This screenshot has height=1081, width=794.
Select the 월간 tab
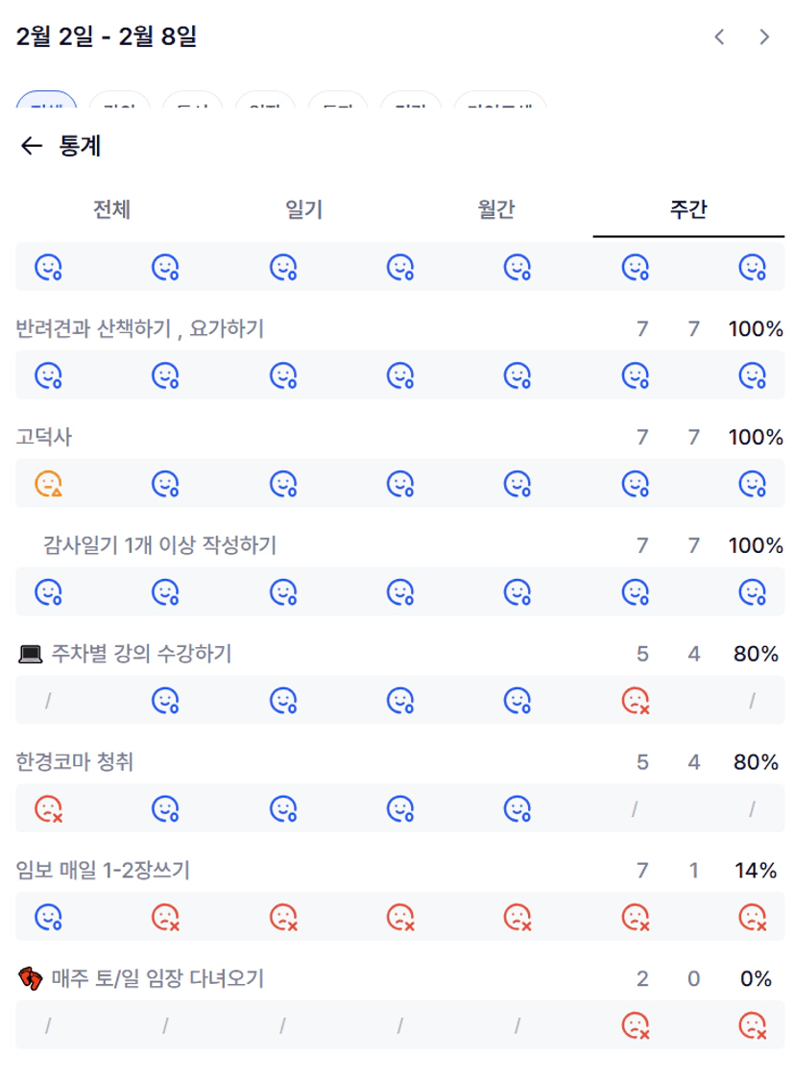(496, 209)
